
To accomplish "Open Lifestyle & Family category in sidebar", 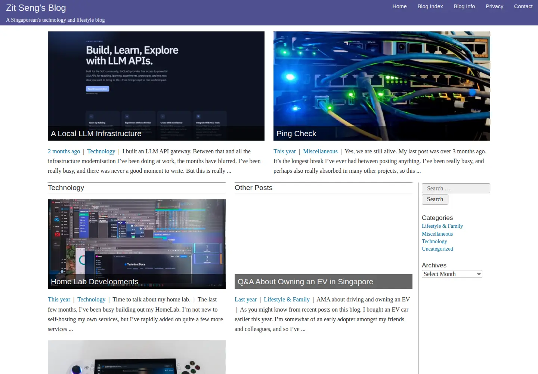I will click(442, 226).
